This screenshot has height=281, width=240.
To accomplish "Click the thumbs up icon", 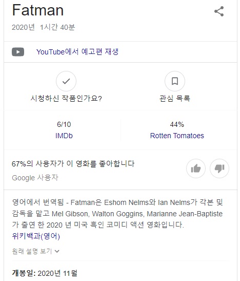I will (x=196, y=168).
